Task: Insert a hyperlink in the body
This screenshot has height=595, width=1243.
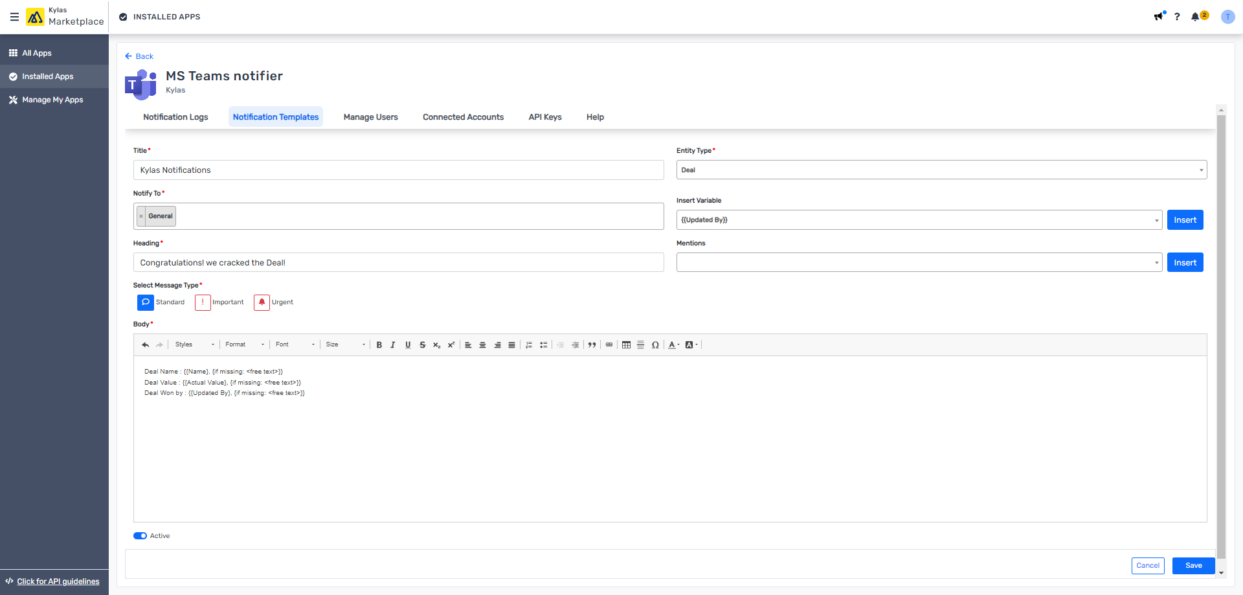Action: tap(609, 345)
